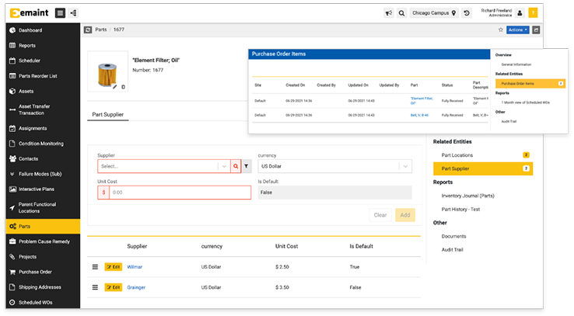Click the history icon next to Chicago Campus
This screenshot has height=316, width=574.
click(467, 13)
